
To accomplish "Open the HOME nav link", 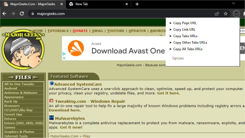I will [x=38, y=31].
